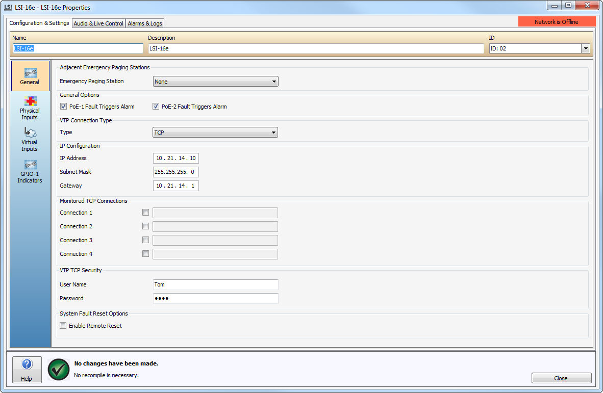This screenshot has width=603, height=393.
Task: Click the LSI application icon in title bar
Action: tap(8, 7)
